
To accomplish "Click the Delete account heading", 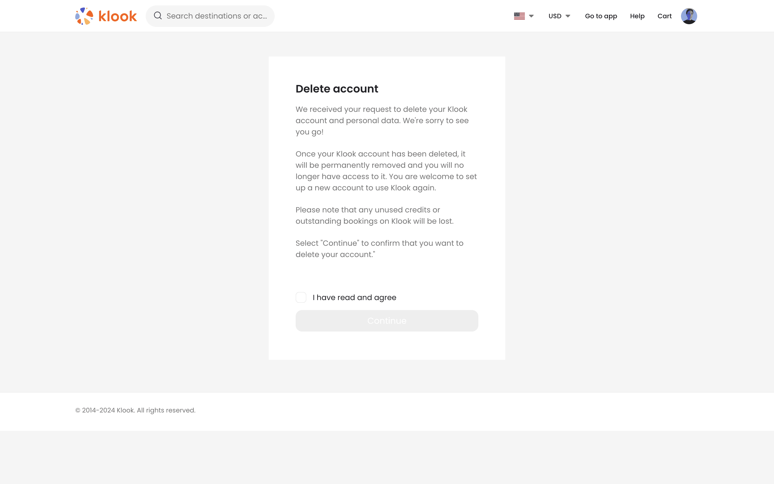I will pyautogui.click(x=337, y=89).
